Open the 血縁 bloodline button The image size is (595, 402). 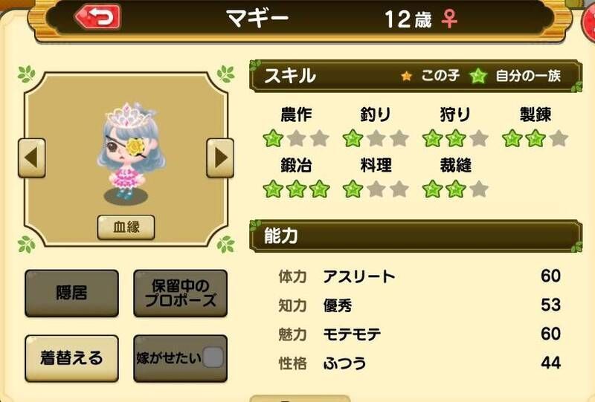126,227
